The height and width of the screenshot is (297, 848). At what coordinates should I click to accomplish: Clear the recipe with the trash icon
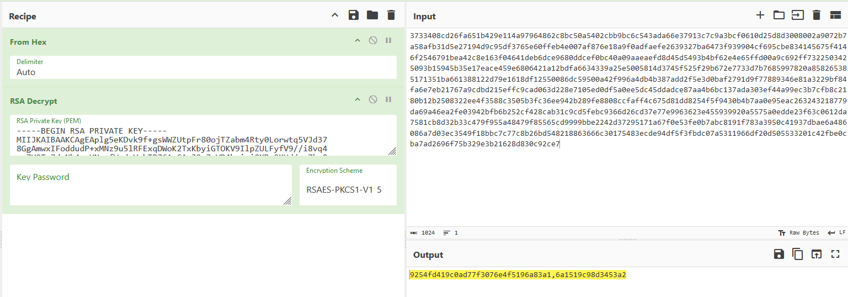[x=391, y=15]
